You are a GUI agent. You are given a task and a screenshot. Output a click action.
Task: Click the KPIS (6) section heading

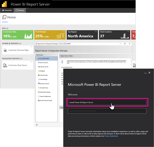coord(5,28)
